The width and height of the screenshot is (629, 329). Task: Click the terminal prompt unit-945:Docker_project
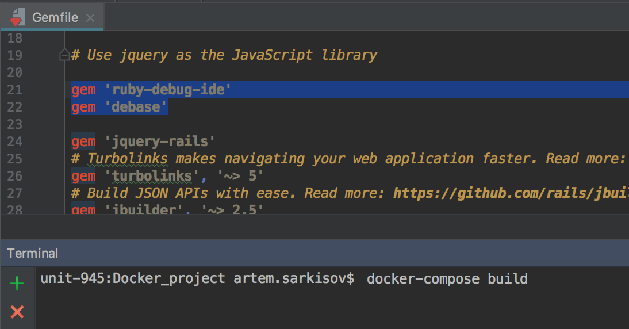(x=133, y=278)
